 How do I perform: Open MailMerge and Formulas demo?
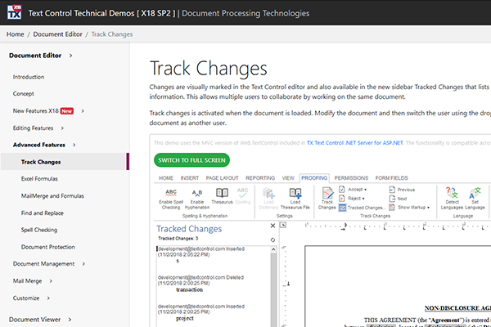(52, 196)
